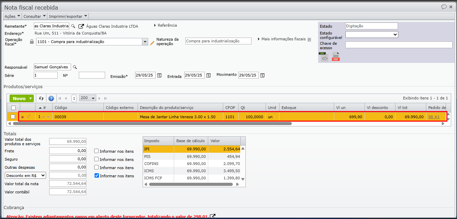
Task: Uncheck Informar nos itens for Desconto
Action: click(97, 176)
